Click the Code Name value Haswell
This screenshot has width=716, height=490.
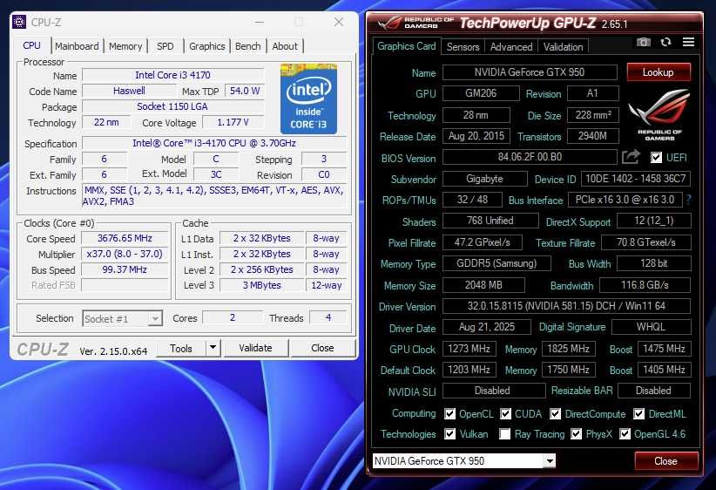tap(129, 91)
